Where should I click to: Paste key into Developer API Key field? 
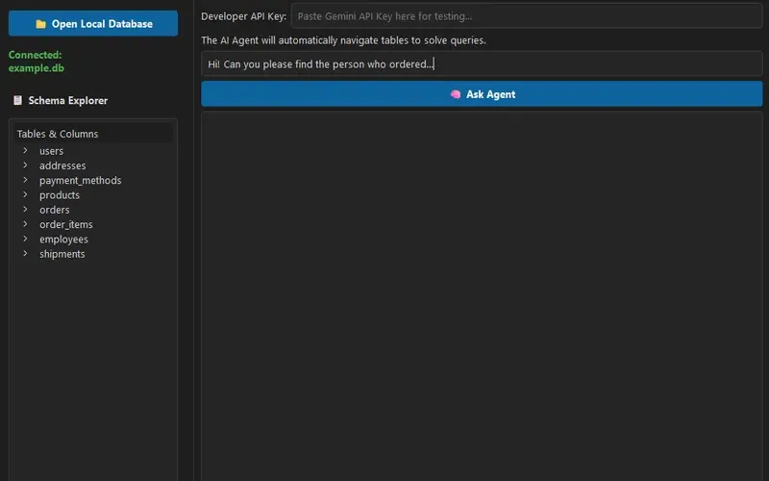point(526,16)
